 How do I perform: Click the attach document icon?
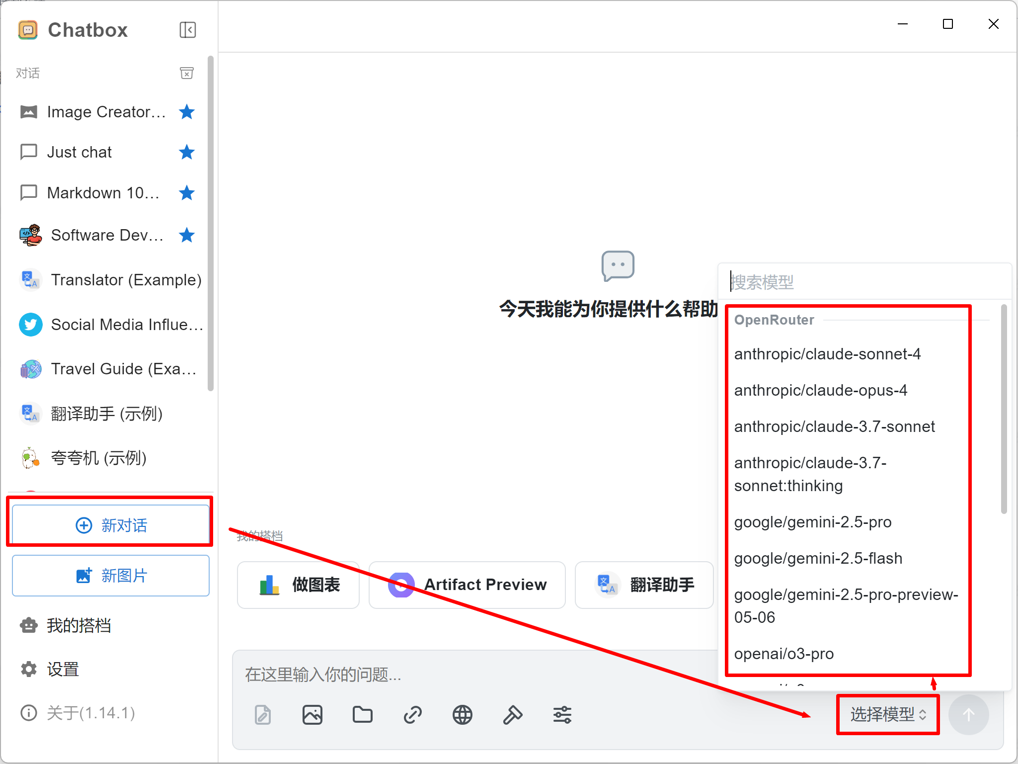click(263, 715)
